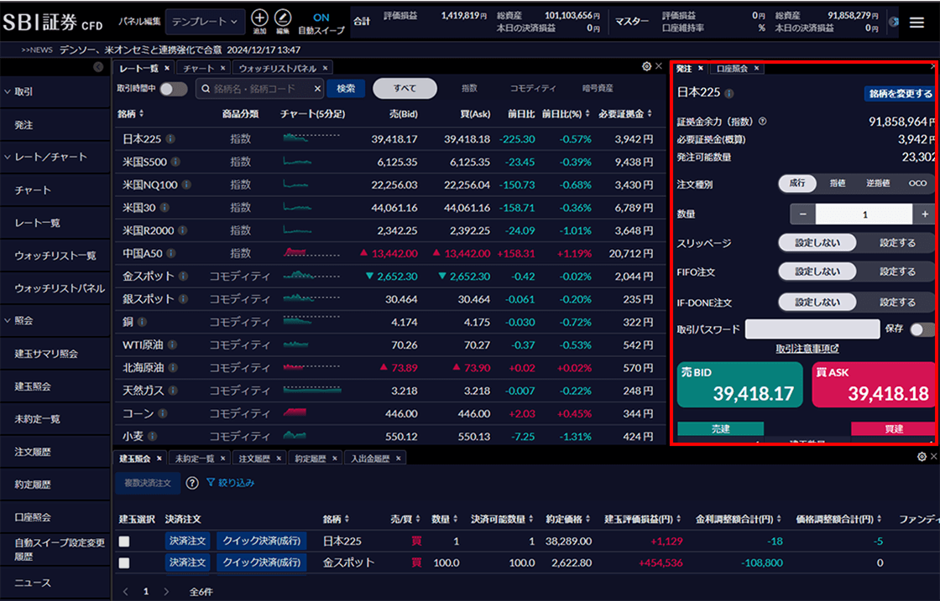This screenshot has height=601, width=940.
Task: Clear the symbol search field X icon
Action: coord(317,88)
